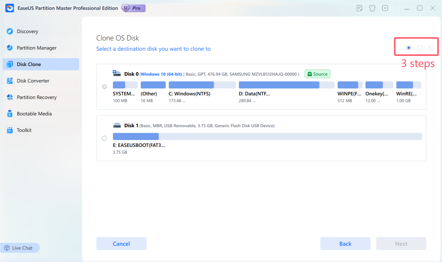Go to Partition Manager
This screenshot has height=262, width=442.
41,48
